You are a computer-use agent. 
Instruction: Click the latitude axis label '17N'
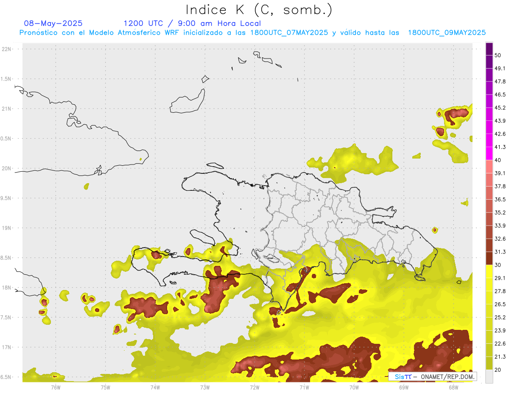click(6, 348)
